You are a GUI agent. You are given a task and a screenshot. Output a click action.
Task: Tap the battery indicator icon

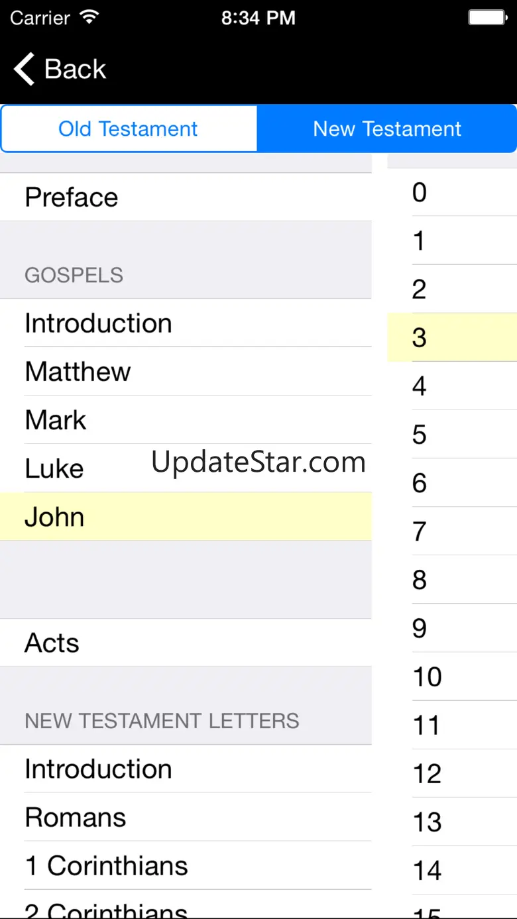488,17
